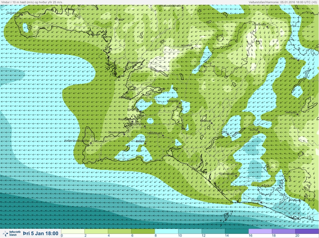This screenshot has height=238, width=319.
Task: Select the 4–6 m/s green legend swatch
Action: point(120,231)
